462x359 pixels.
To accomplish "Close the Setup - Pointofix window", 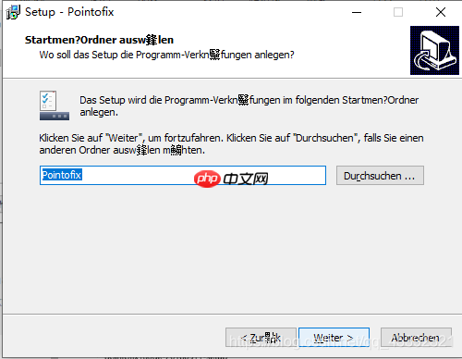I will [x=441, y=12].
